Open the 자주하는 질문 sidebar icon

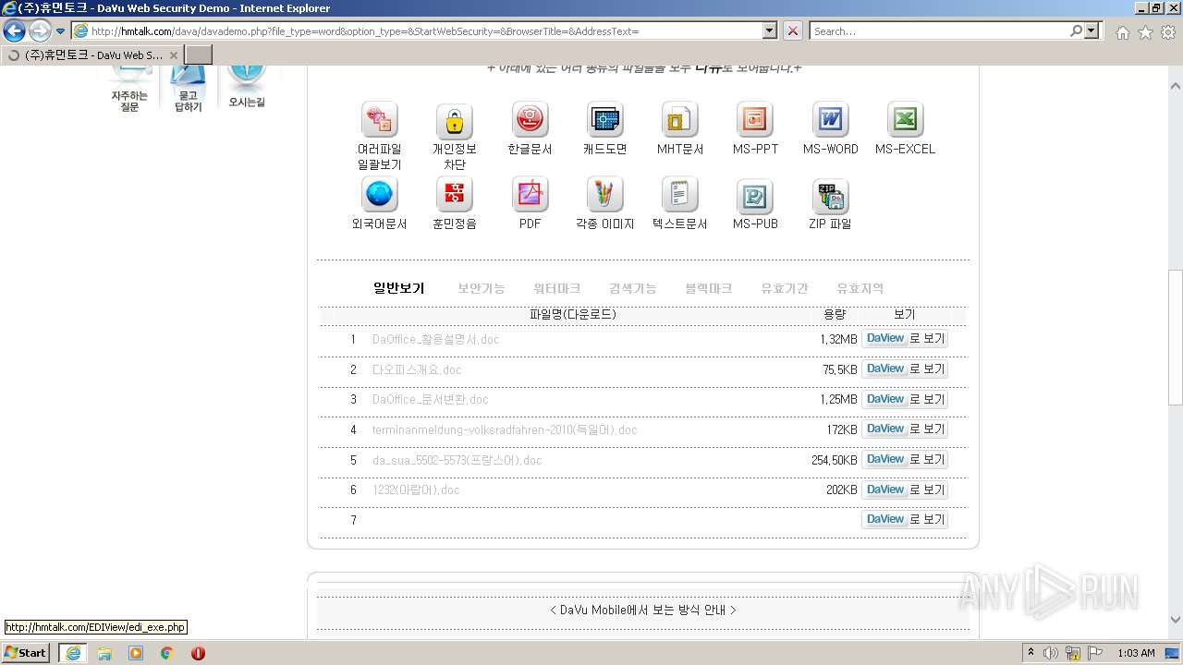[129, 89]
